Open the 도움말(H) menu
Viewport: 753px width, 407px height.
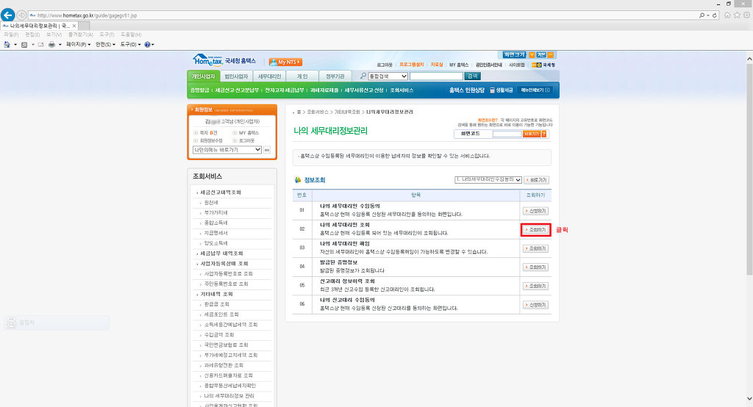tap(131, 35)
